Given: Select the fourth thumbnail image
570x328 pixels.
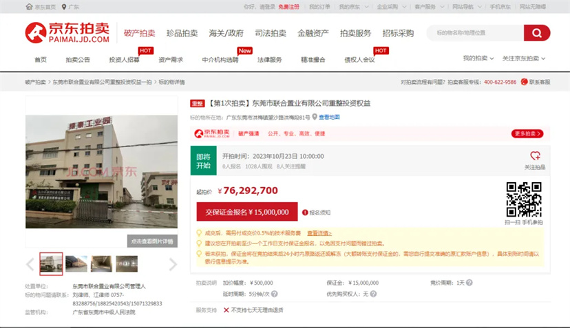Looking at the screenshot, I should 127,264.
